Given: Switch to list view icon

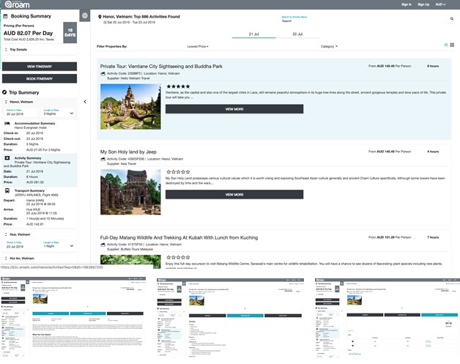Looking at the screenshot, I should 446,45.
